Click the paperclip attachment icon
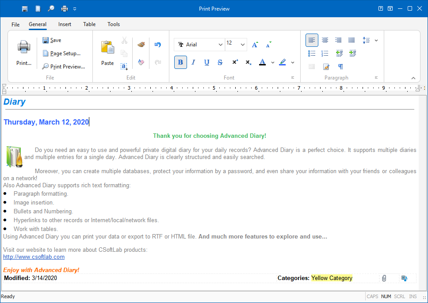The width and height of the screenshot is (428, 303). (x=384, y=278)
